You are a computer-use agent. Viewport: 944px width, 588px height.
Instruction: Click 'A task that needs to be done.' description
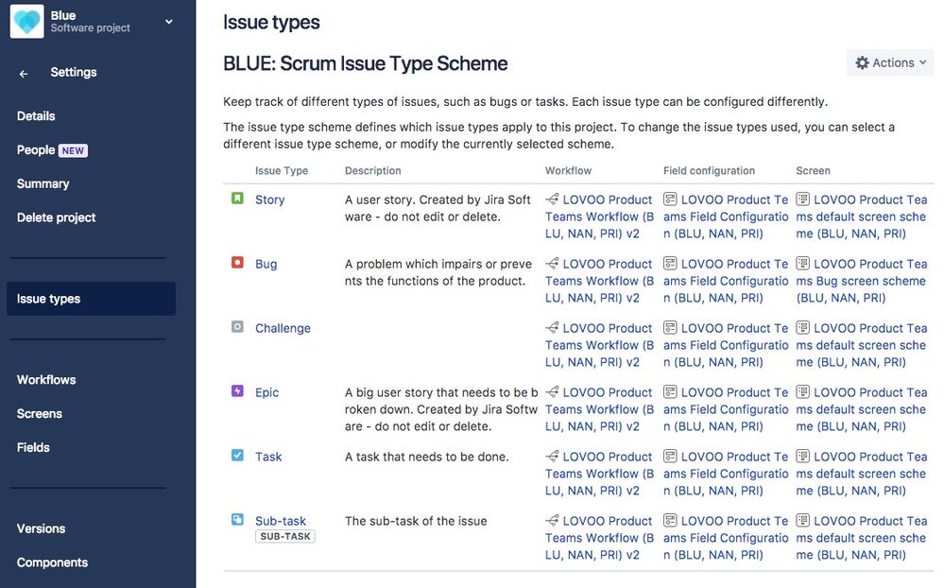click(427, 457)
